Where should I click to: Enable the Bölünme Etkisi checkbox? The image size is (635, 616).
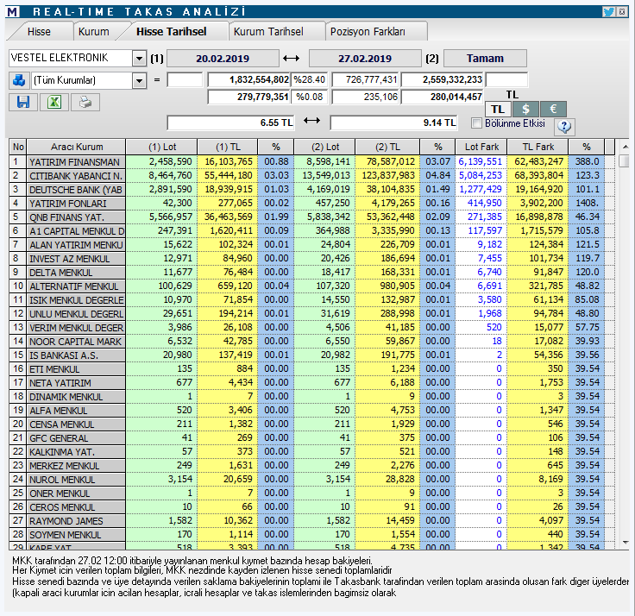(476, 123)
